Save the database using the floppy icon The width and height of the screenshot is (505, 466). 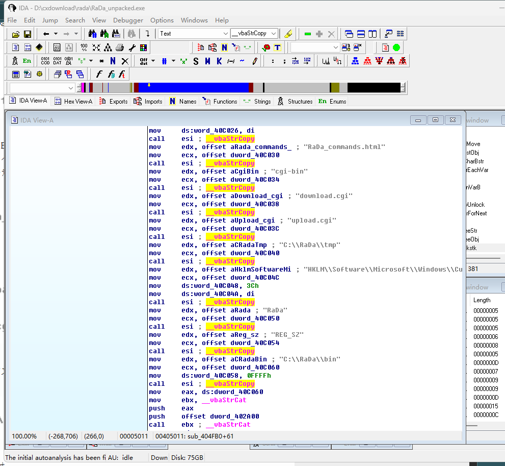[28, 34]
